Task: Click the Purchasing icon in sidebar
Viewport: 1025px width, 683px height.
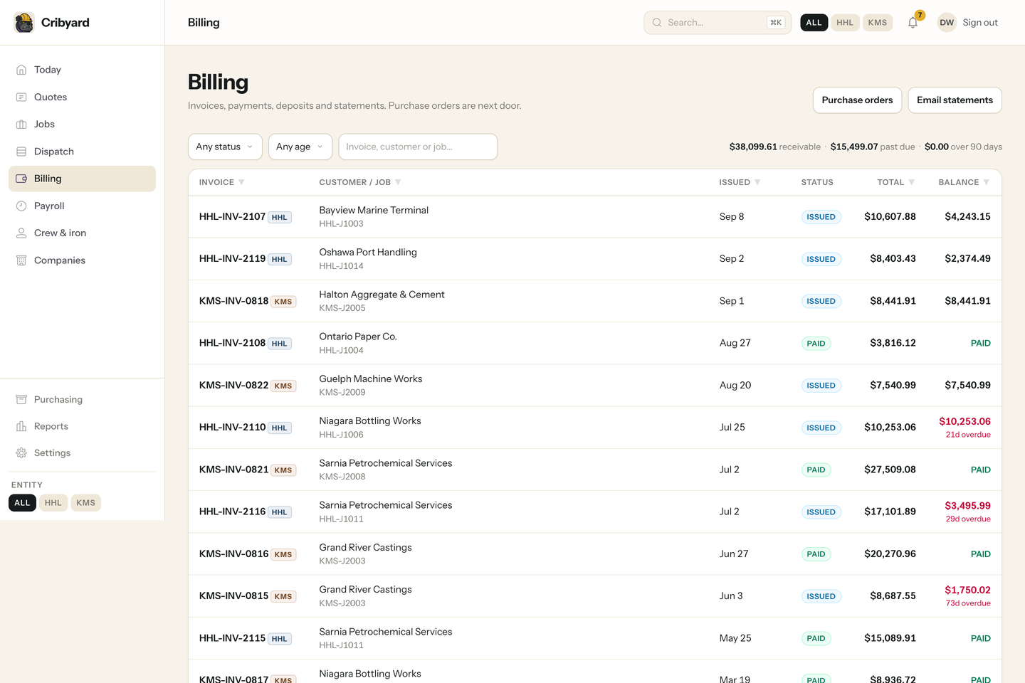Action: point(21,400)
